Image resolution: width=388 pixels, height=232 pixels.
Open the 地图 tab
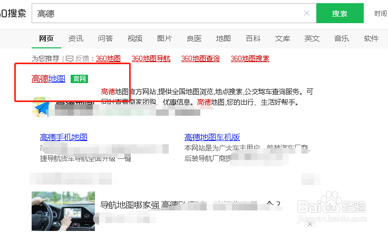[x=224, y=38]
